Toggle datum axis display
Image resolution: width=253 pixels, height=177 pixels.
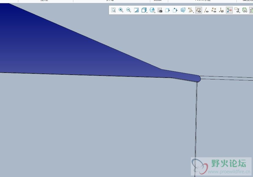206,10
